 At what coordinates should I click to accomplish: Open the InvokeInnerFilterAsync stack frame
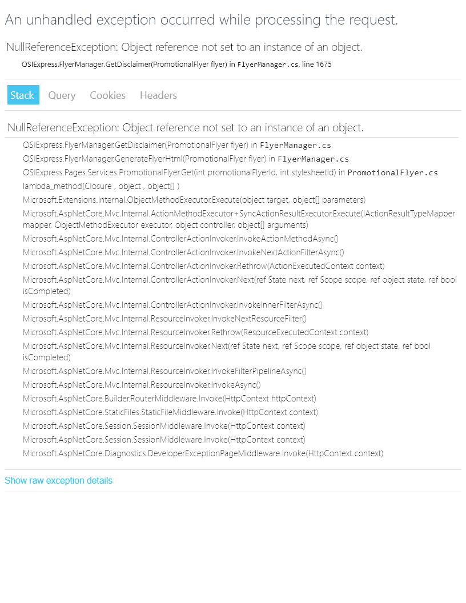172,305
